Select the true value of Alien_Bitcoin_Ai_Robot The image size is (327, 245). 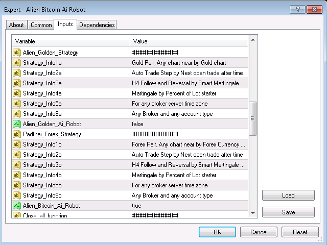click(136, 206)
